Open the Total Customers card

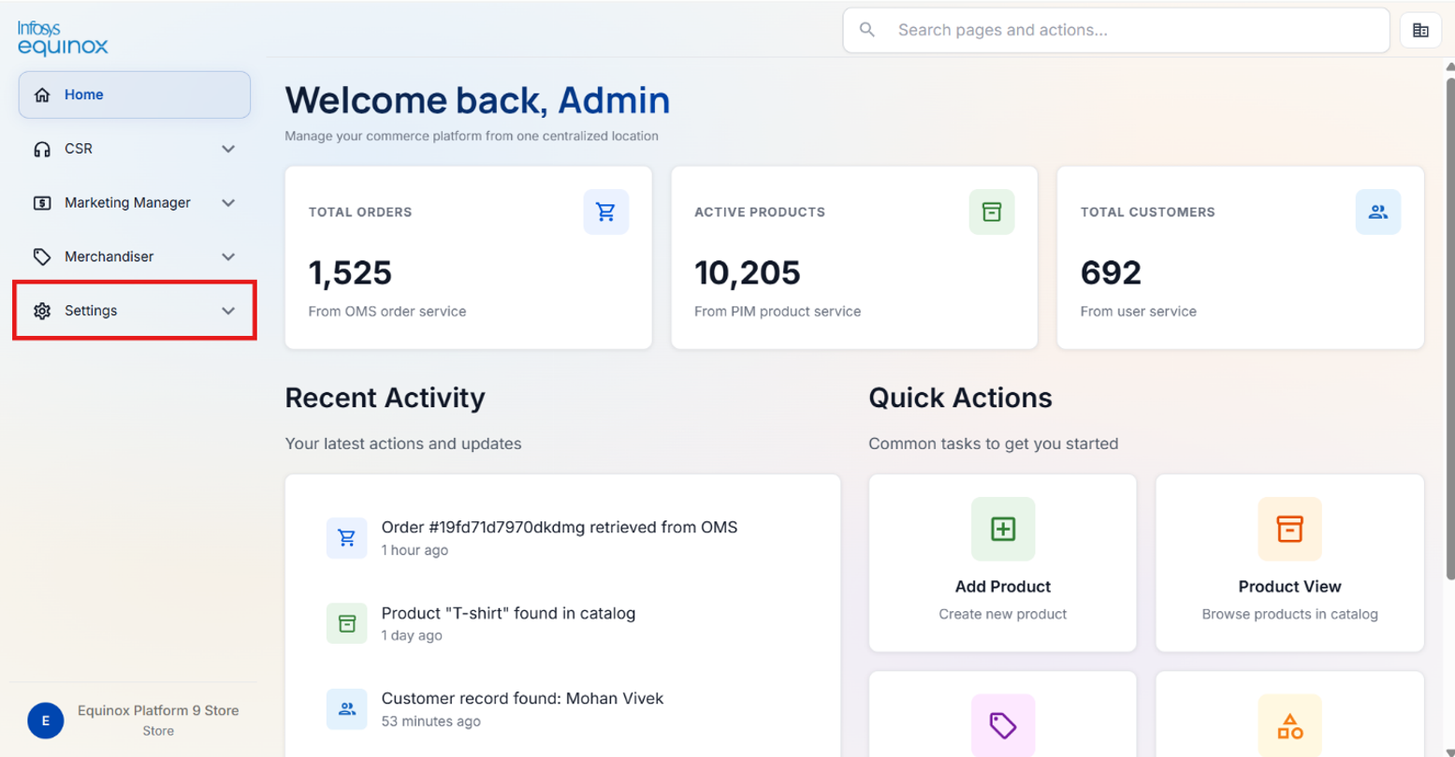pos(1241,258)
